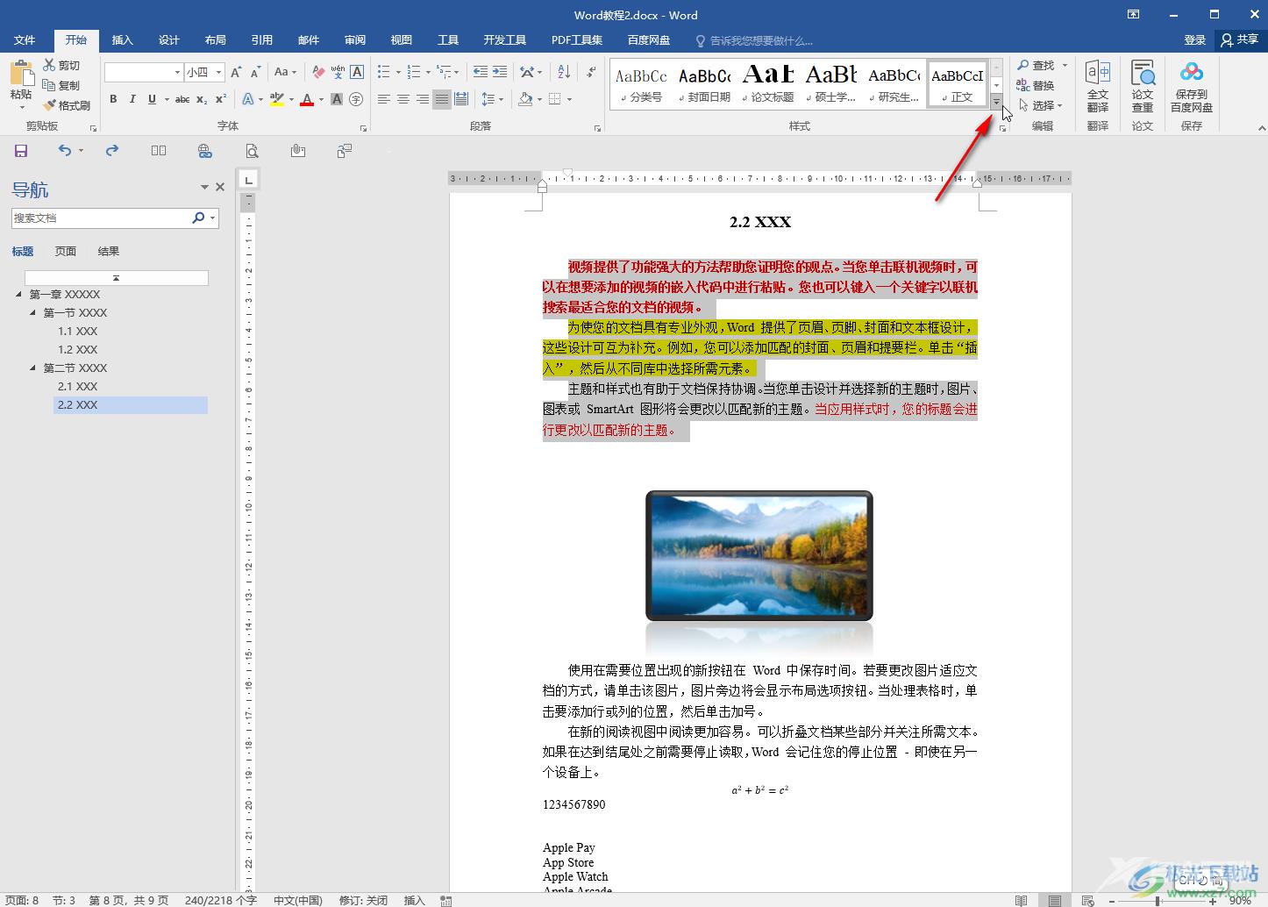Align text right
The width and height of the screenshot is (1268, 907).
pyautogui.click(x=423, y=99)
